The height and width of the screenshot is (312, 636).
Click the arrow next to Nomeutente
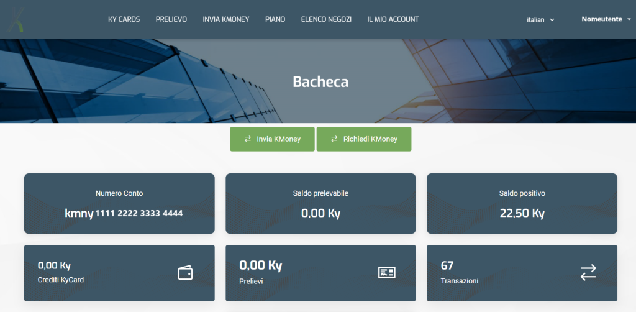629,19
